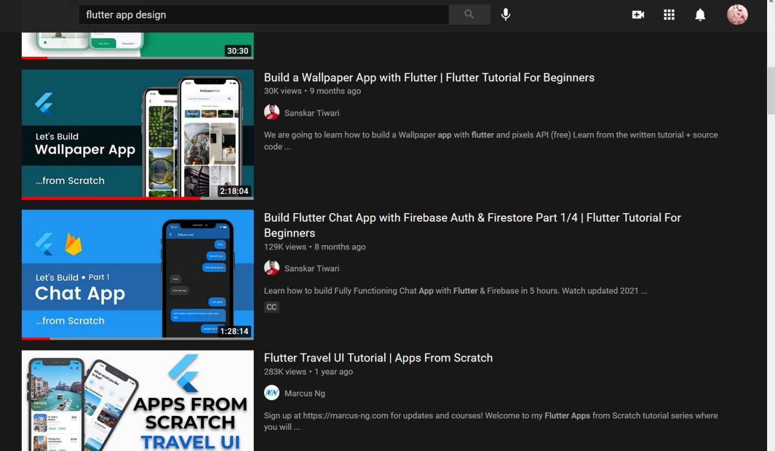Click '283K views • 1 year ago' text
Viewport: 775px width, 451px height.
[x=308, y=372]
